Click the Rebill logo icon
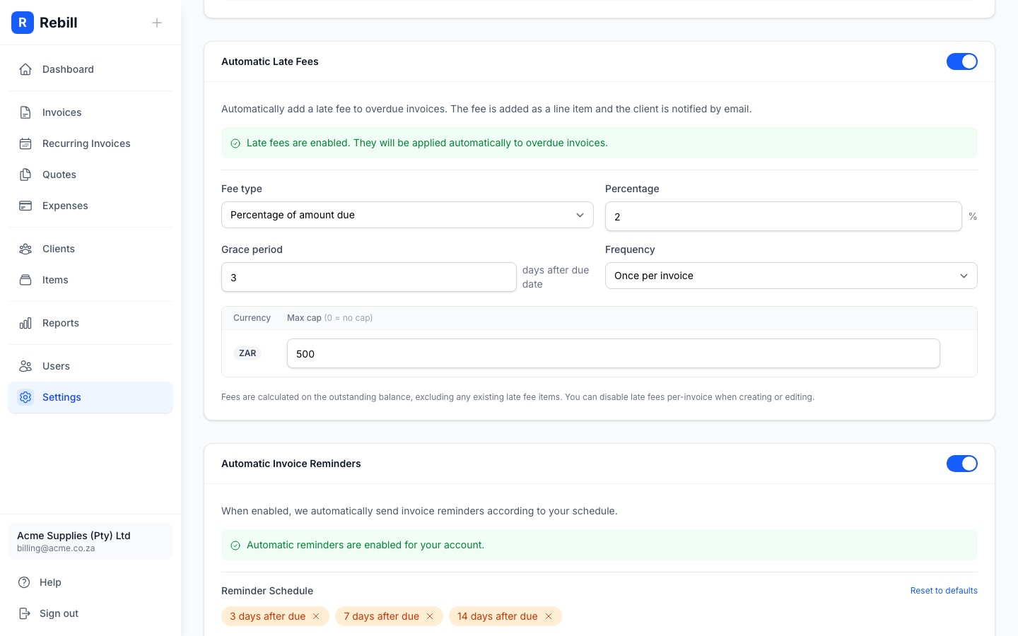1018x636 pixels. (x=23, y=23)
